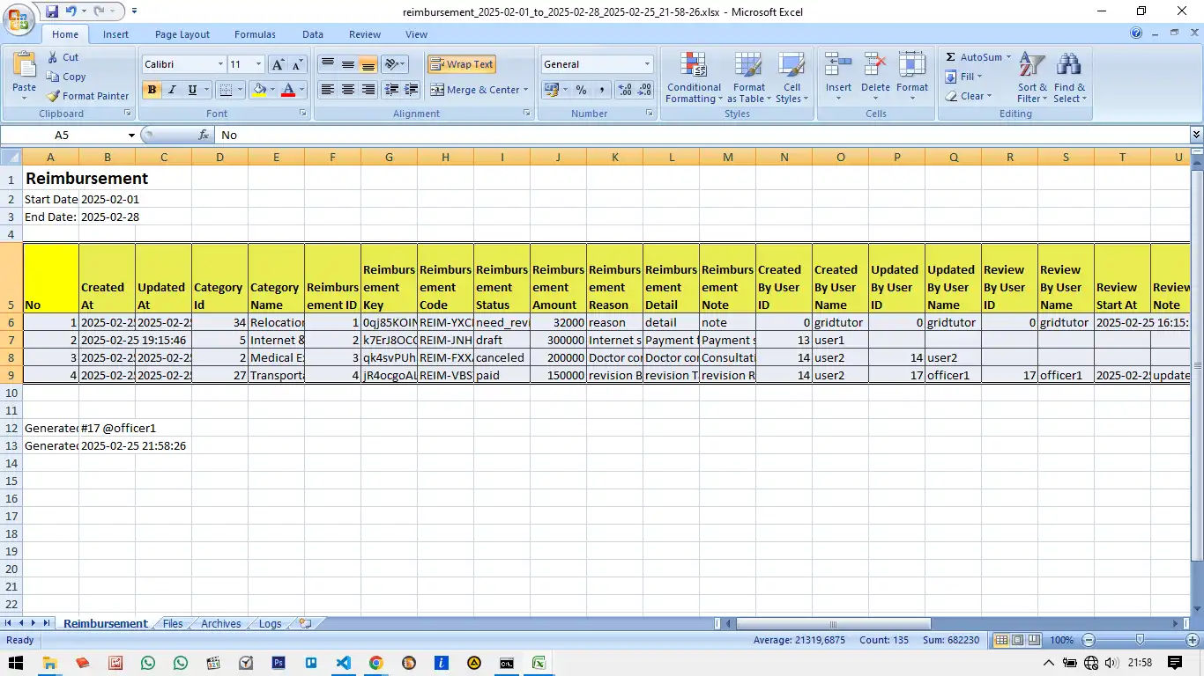1204x676 pixels.
Task: Toggle Bold formatting
Action: click(152, 90)
